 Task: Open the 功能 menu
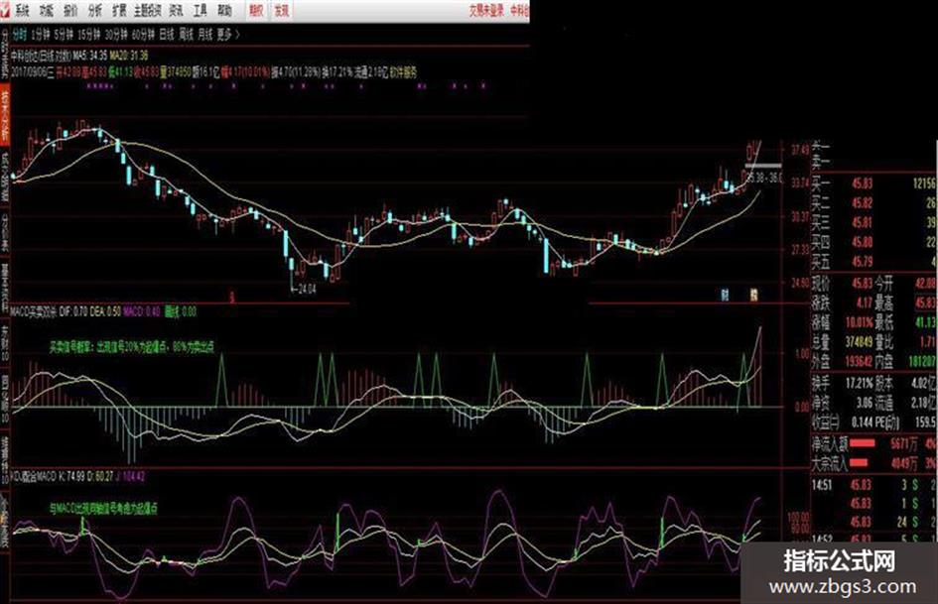click(46, 11)
